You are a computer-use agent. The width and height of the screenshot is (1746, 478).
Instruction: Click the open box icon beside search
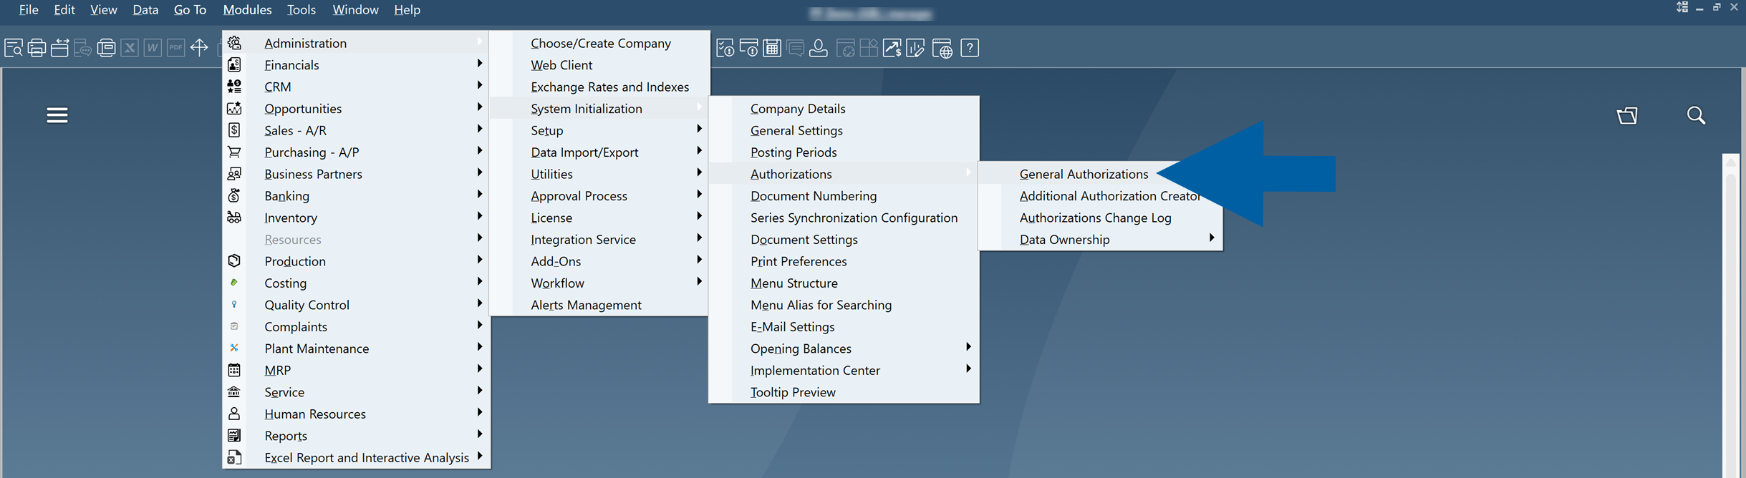1627,115
